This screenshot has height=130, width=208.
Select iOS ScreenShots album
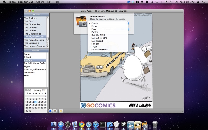tap(108, 50)
